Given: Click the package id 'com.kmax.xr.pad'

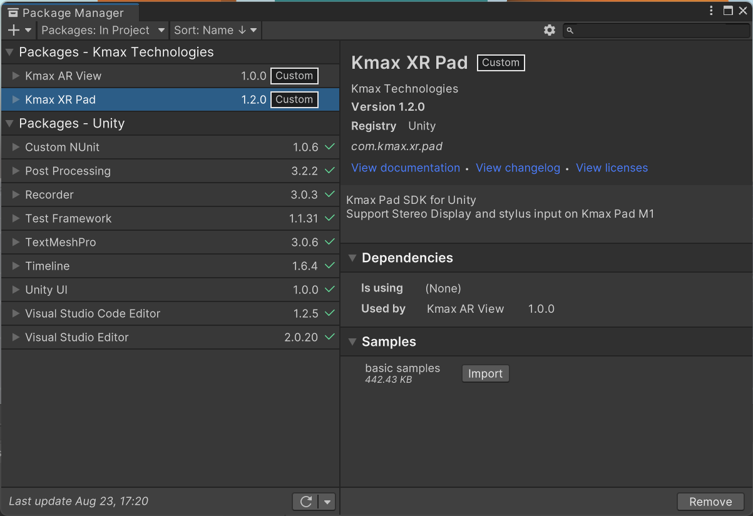Looking at the screenshot, I should (397, 146).
